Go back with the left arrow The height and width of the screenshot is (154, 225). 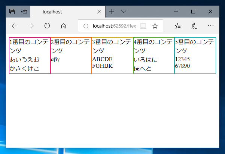point(14,26)
